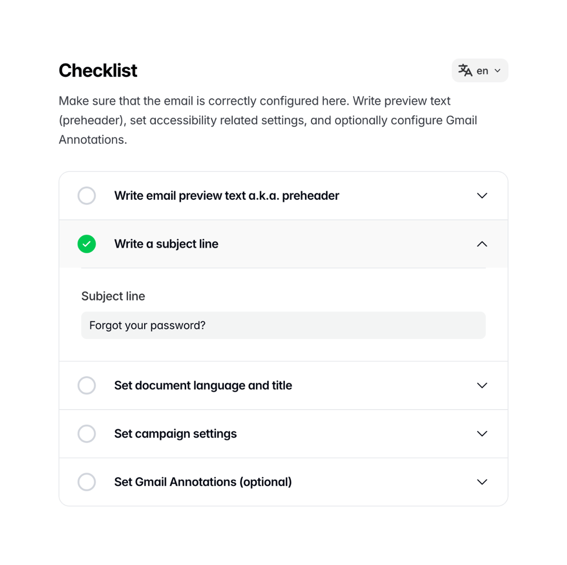Expand "Write email preview text a.k.a. preheader"

pos(482,196)
